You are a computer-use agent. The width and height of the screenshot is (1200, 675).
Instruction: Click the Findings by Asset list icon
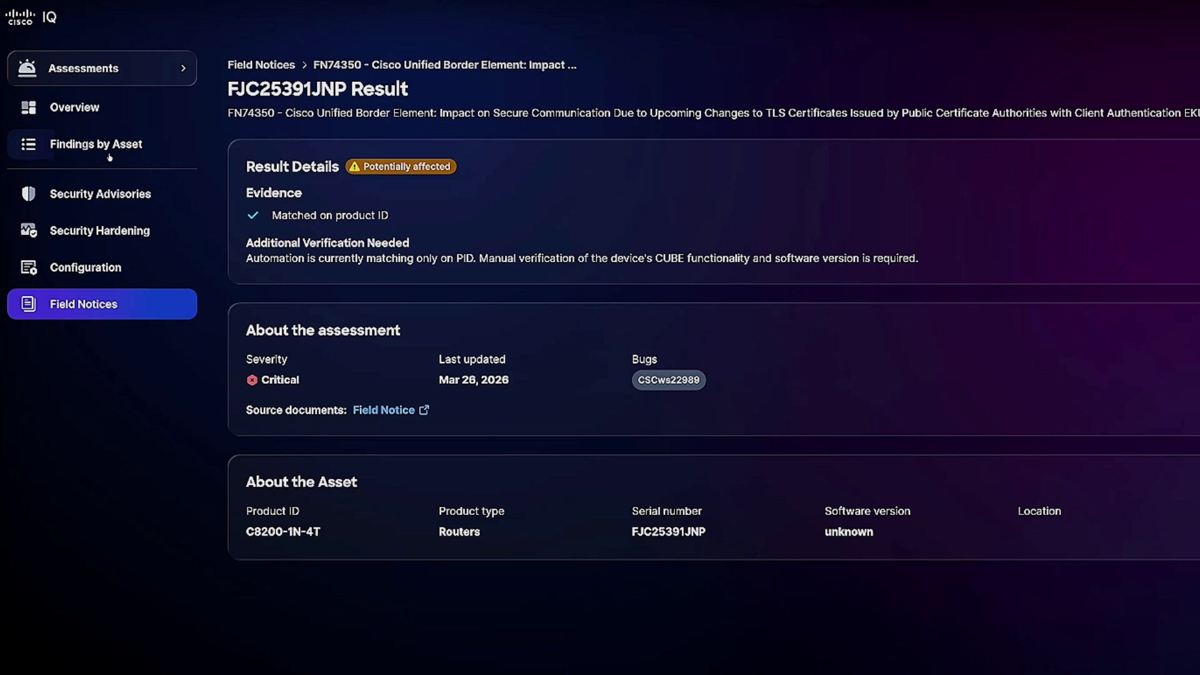(x=29, y=144)
